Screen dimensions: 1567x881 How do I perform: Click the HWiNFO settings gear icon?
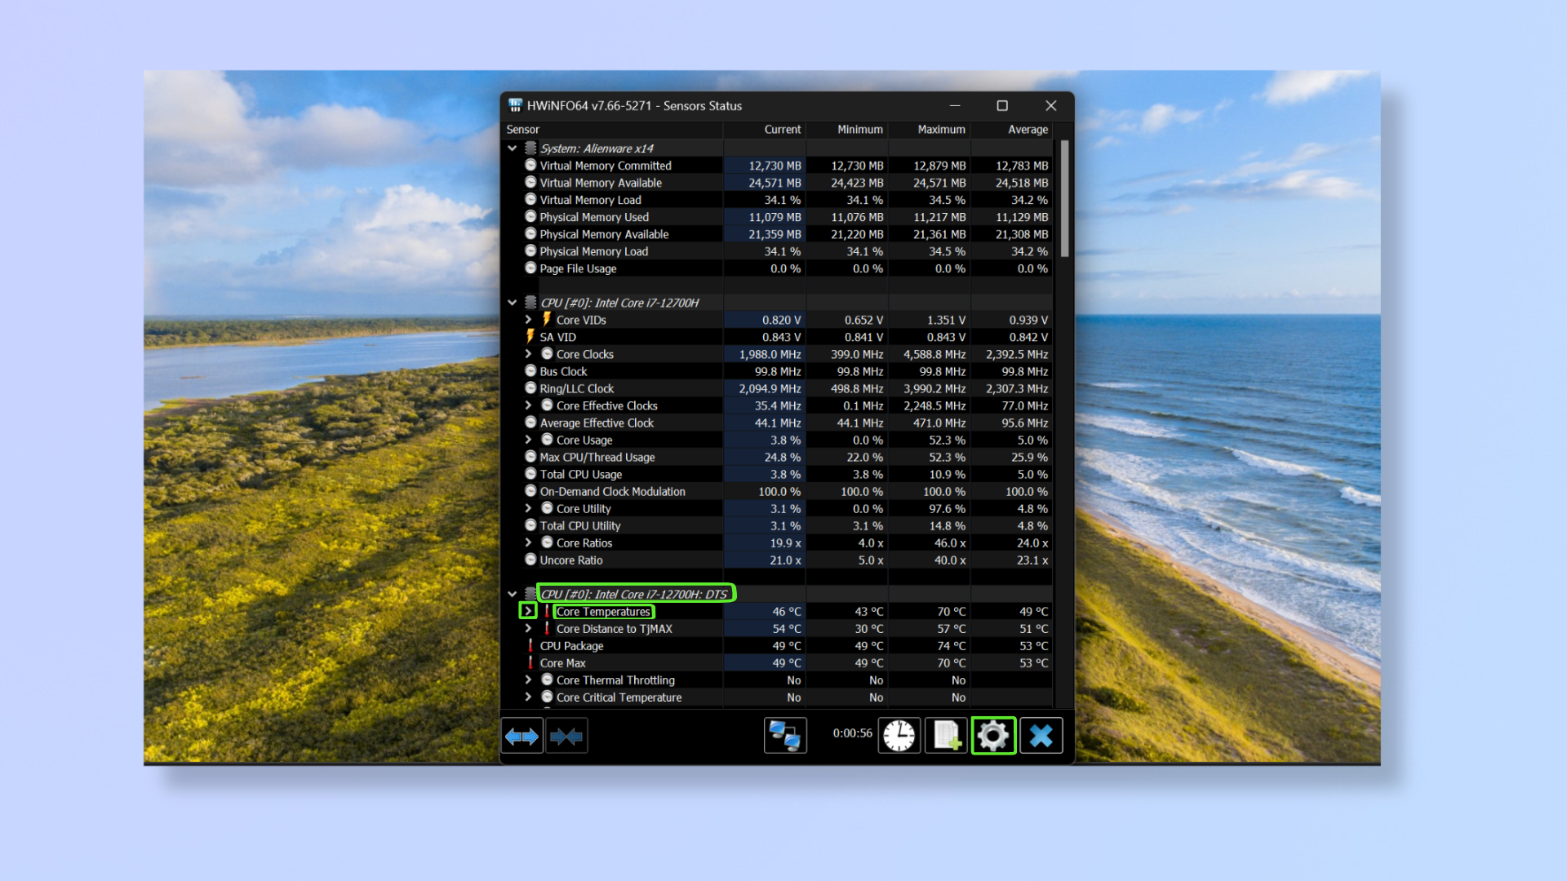coord(992,735)
